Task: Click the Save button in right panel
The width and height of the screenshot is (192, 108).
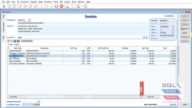Action: (x=184, y=29)
